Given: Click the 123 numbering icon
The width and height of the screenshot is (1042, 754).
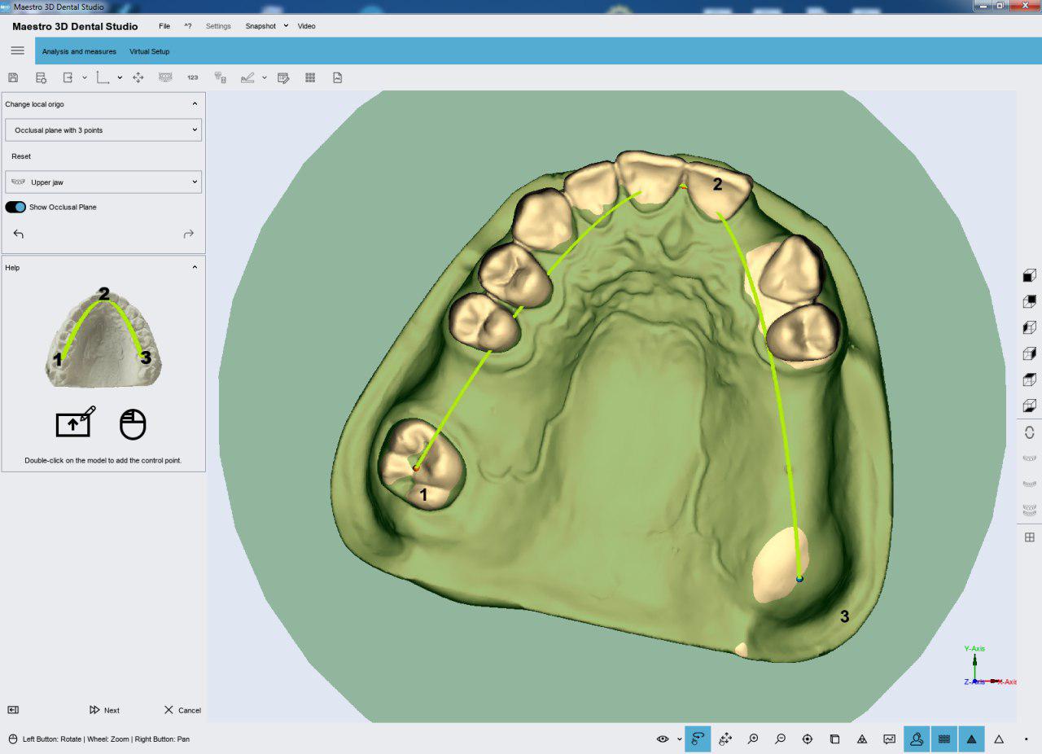Looking at the screenshot, I should pos(192,77).
